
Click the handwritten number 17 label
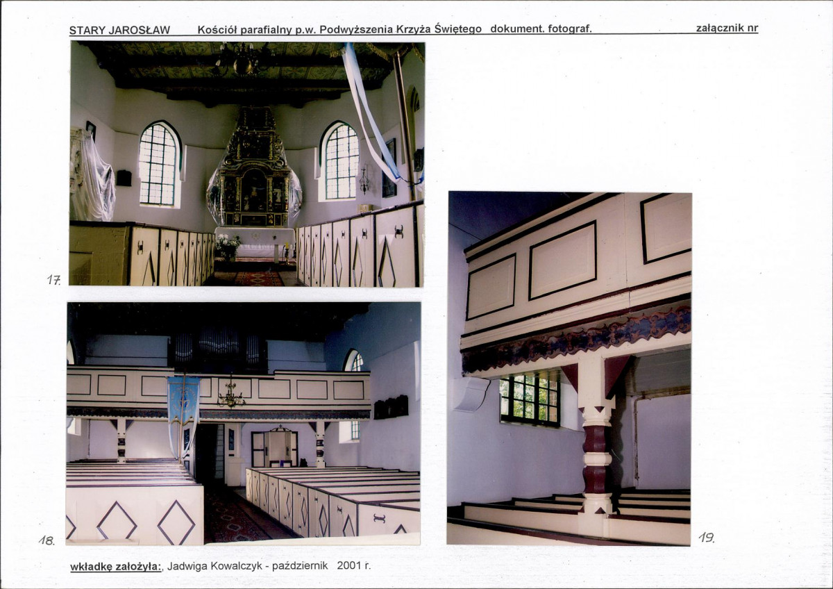53,279
